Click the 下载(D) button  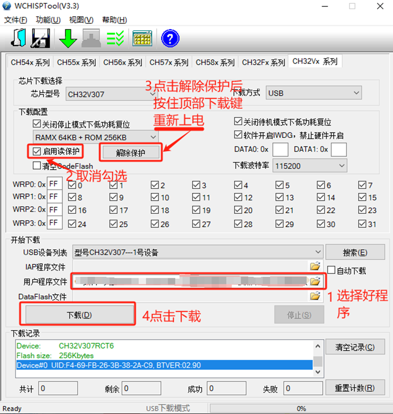pos(79,315)
